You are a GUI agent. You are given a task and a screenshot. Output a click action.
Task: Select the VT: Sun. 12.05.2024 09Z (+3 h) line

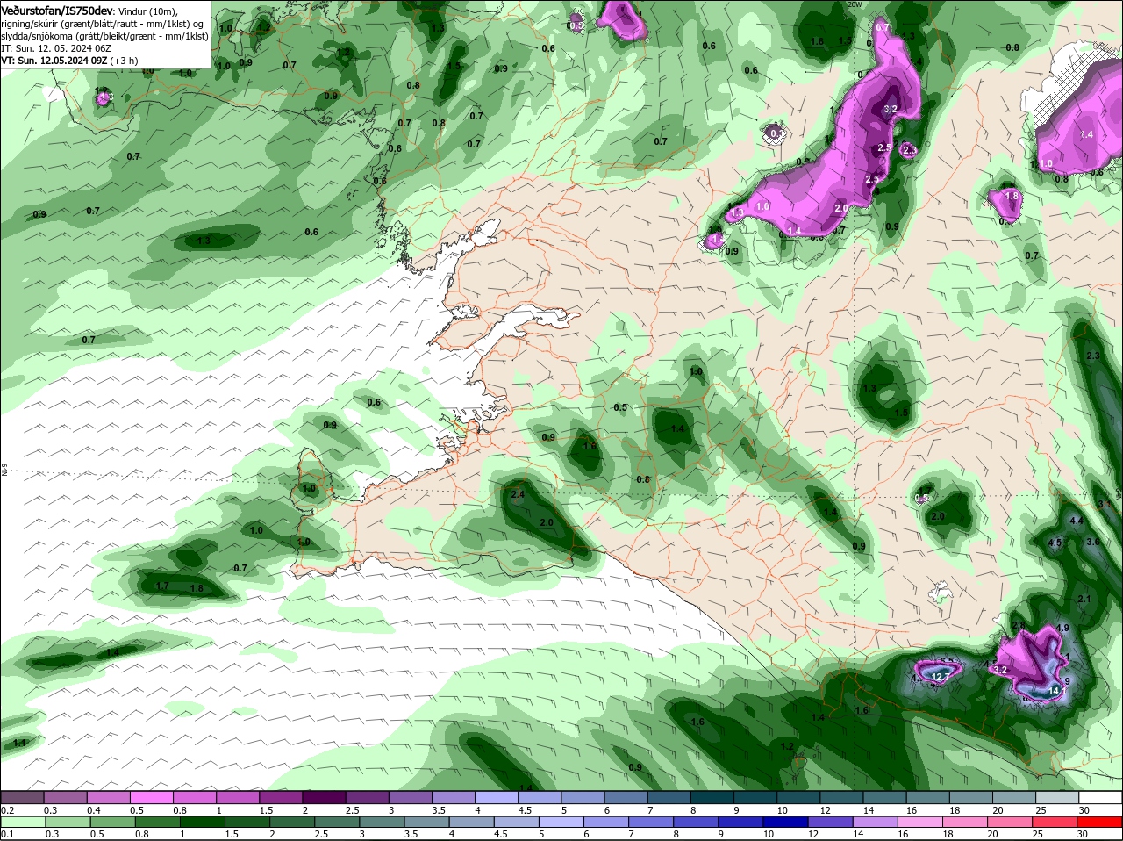tap(69, 61)
